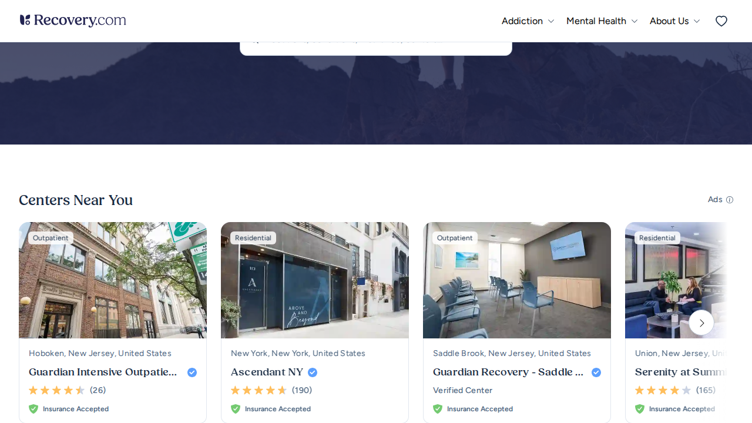752x423 pixels.
Task: Open Serenity at Summit title link
Action: tap(681, 372)
